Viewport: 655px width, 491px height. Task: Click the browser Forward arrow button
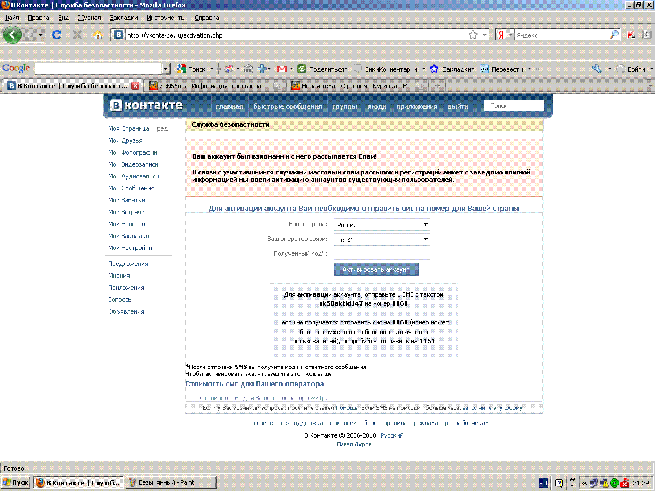pyautogui.click(x=29, y=35)
